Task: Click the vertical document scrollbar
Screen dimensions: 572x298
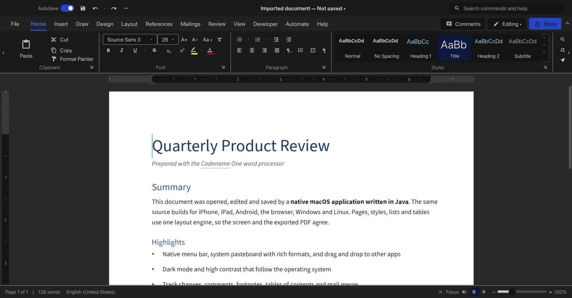Action: tap(570, 127)
